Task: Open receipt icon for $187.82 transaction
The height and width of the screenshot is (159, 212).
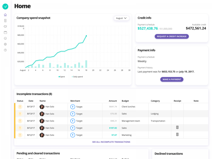Action: 177,127
